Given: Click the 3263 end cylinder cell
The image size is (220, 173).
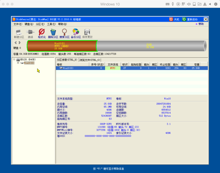Looking at the screenshot, I should (x=168, y=68).
